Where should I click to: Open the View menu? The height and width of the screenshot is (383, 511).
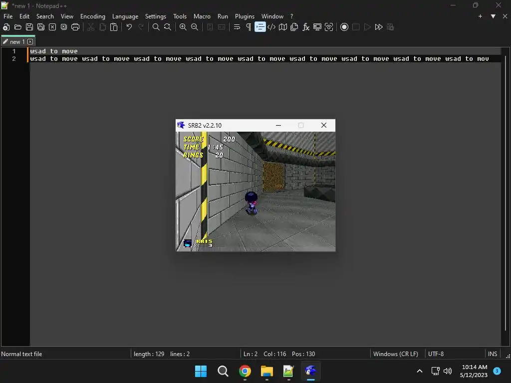67,16
